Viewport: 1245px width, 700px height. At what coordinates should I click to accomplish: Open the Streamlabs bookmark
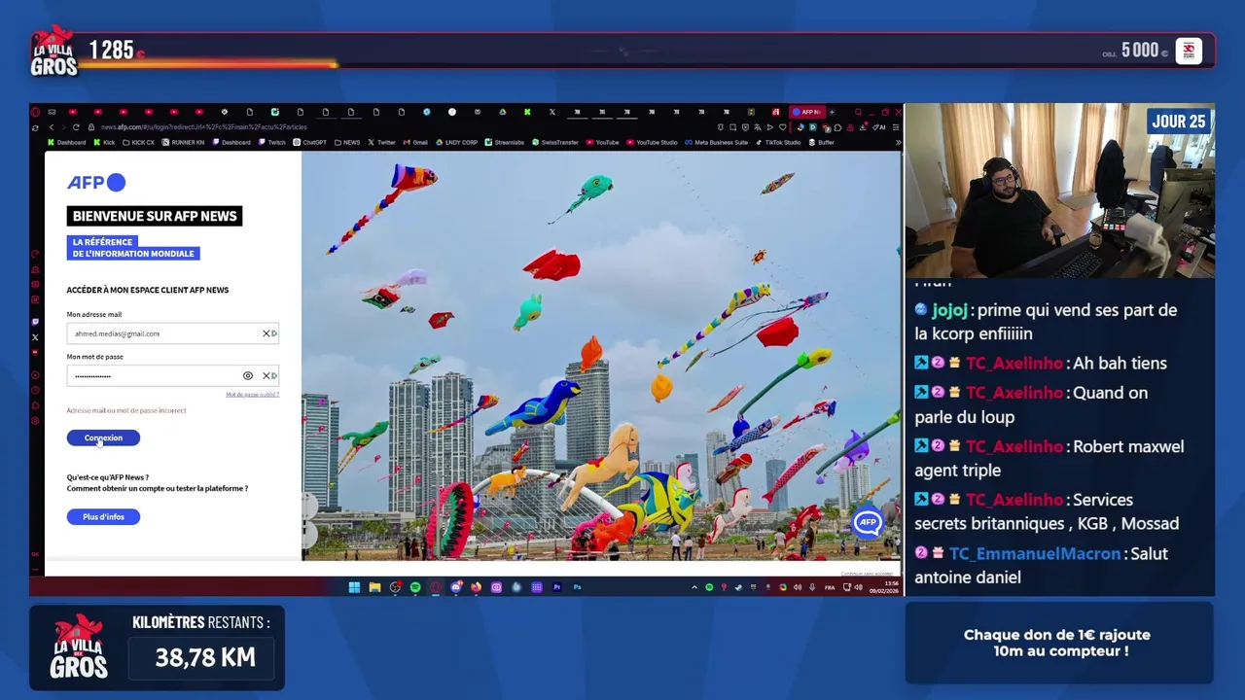[505, 142]
